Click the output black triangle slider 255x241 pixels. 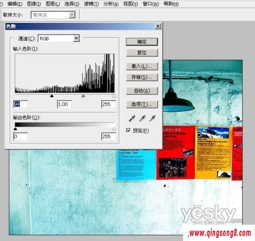click(15, 129)
